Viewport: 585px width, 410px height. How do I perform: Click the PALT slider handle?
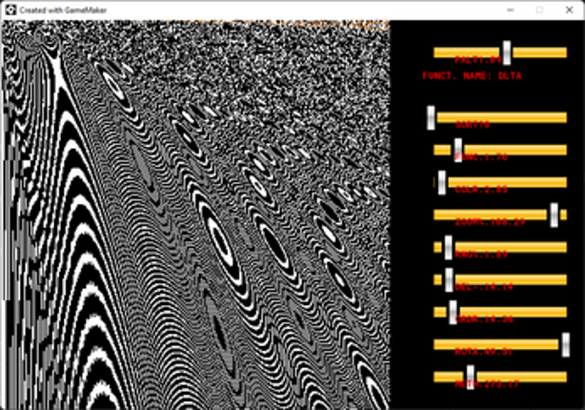[506, 52]
